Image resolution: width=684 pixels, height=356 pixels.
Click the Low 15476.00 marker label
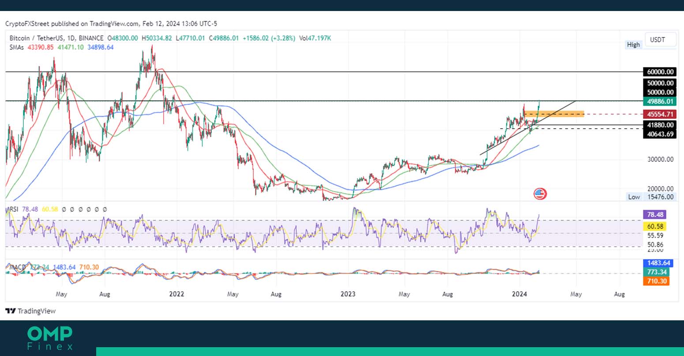[x=651, y=197]
